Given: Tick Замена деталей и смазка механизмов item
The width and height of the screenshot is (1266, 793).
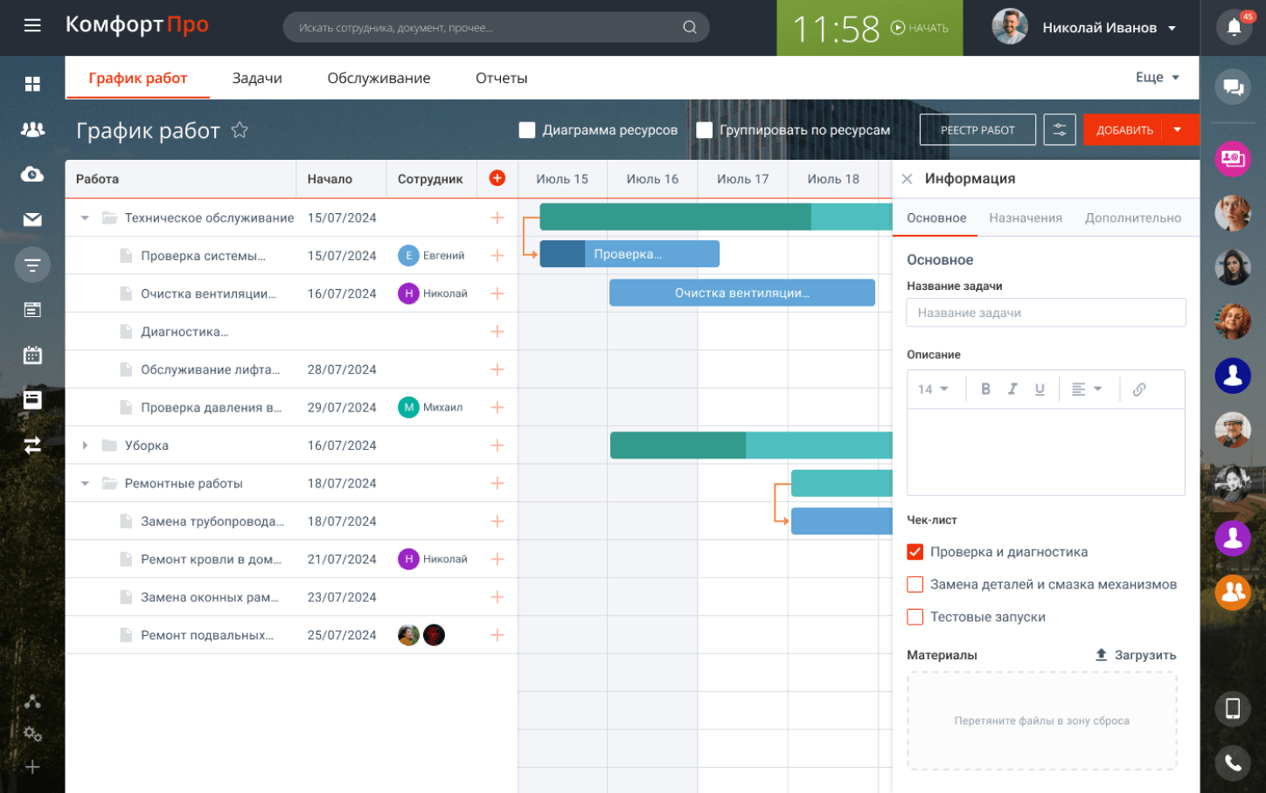Looking at the screenshot, I should coord(915,584).
